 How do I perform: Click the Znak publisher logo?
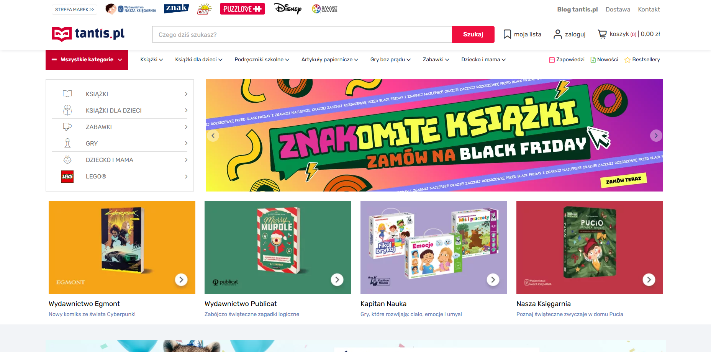click(176, 9)
